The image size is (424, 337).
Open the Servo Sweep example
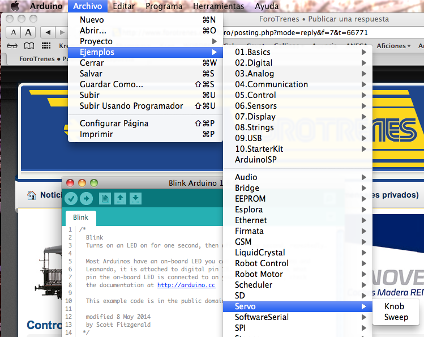(x=396, y=317)
